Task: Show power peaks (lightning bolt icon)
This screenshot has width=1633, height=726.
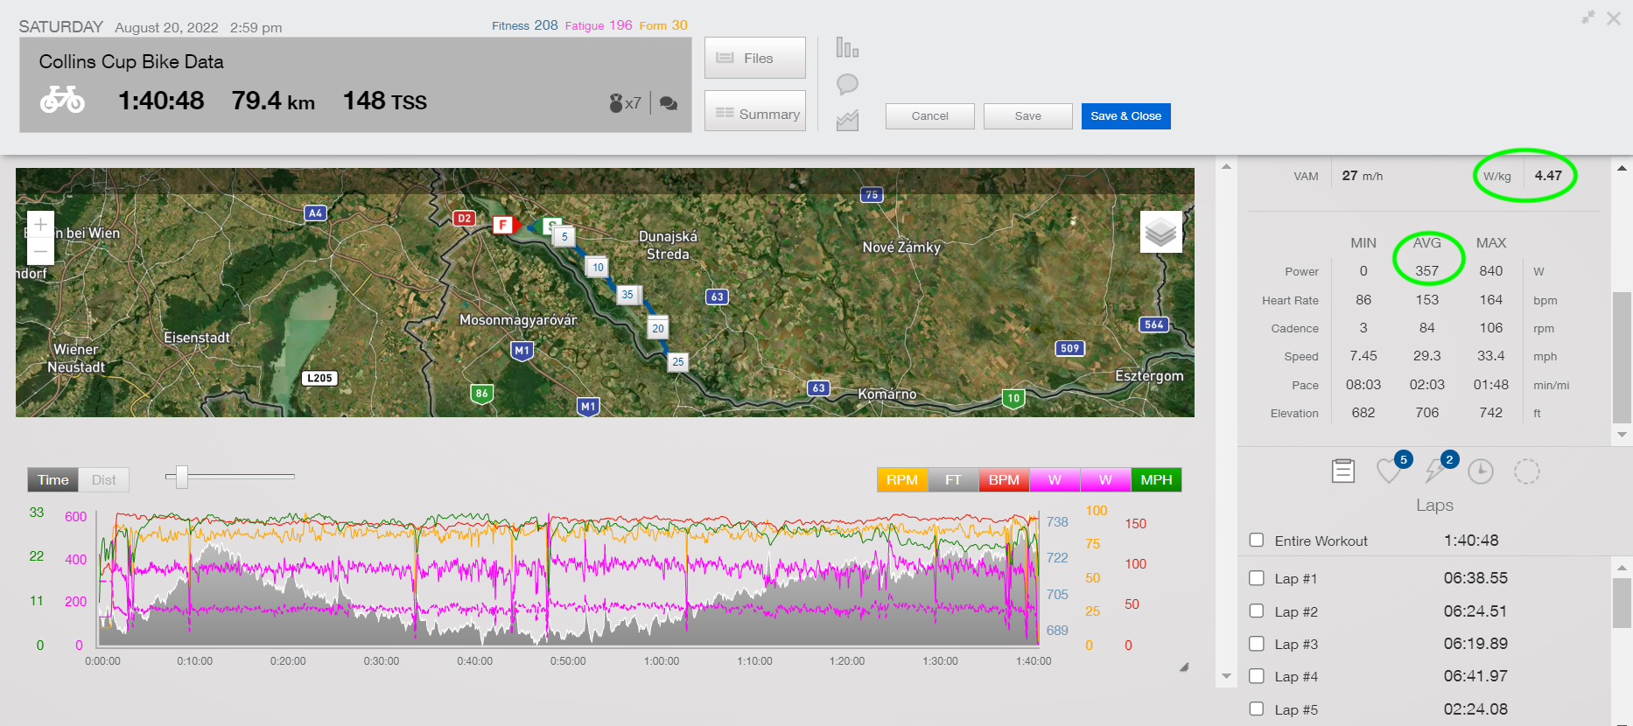Action: pos(1434,471)
